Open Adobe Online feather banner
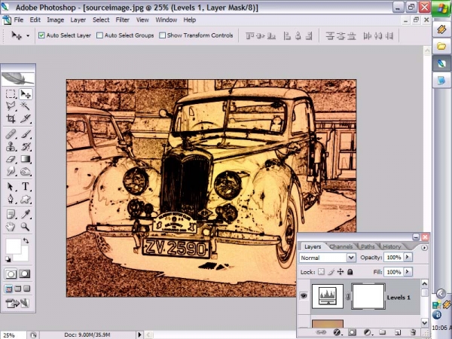 pos(18,78)
